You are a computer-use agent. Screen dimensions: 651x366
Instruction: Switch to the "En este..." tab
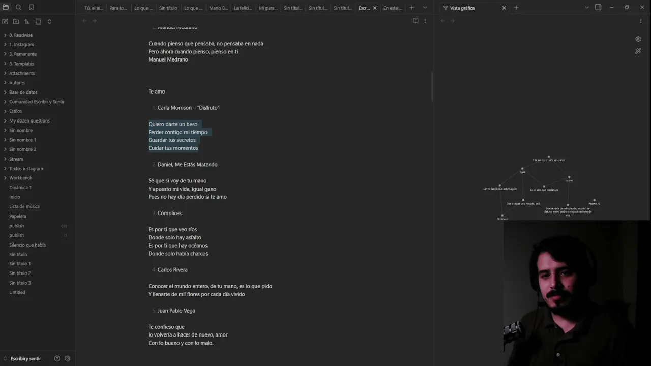coord(392,8)
